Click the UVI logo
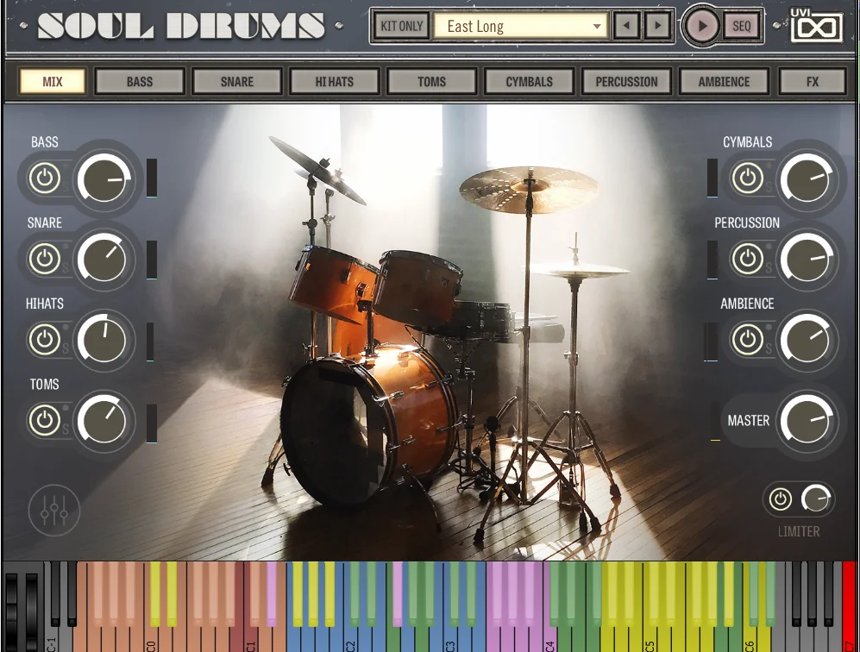 coord(816,25)
